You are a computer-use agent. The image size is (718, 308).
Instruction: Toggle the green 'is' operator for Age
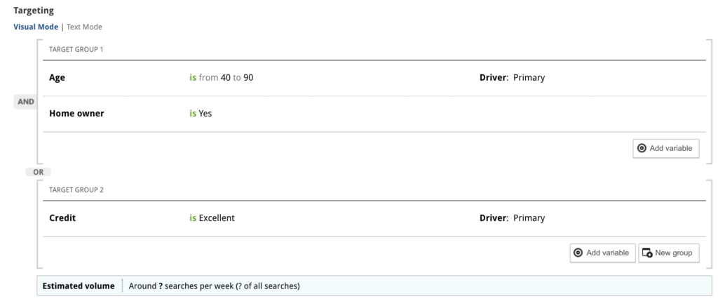coord(193,78)
